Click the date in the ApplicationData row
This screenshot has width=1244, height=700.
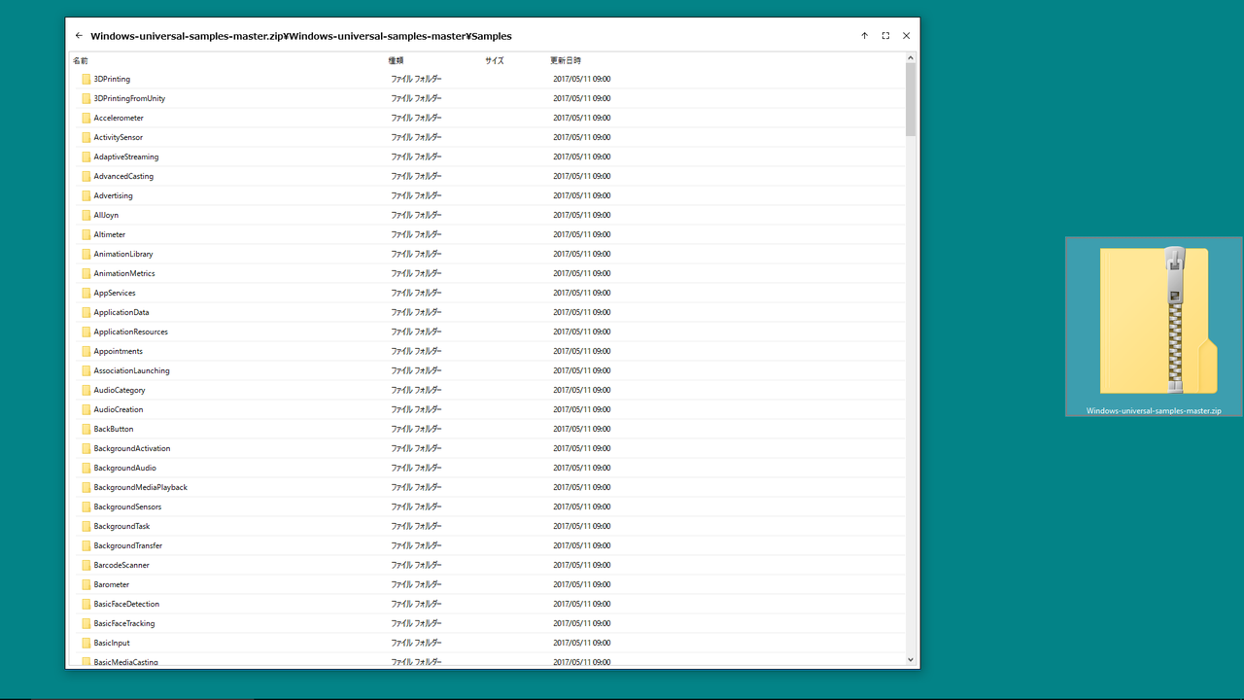(x=582, y=312)
